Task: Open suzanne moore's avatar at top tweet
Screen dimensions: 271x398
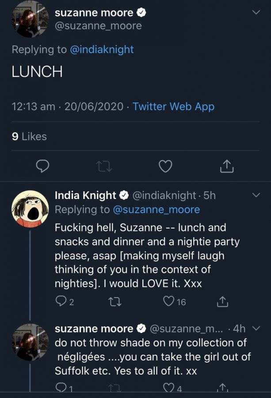Action: coord(30,19)
